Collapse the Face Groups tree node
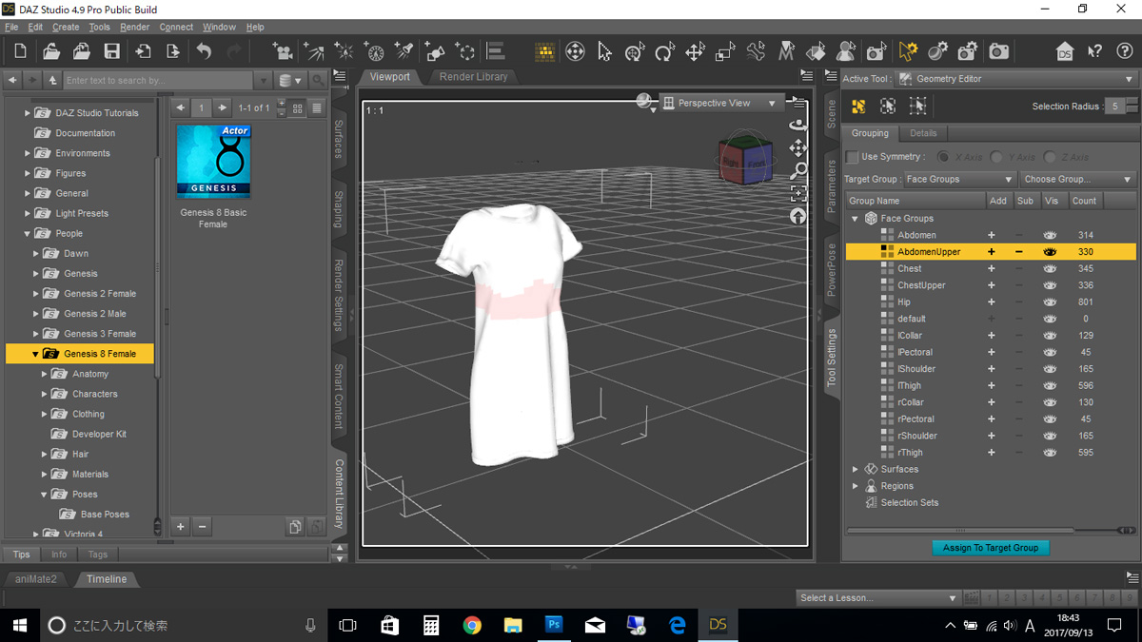The width and height of the screenshot is (1142, 642). pyautogui.click(x=855, y=219)
